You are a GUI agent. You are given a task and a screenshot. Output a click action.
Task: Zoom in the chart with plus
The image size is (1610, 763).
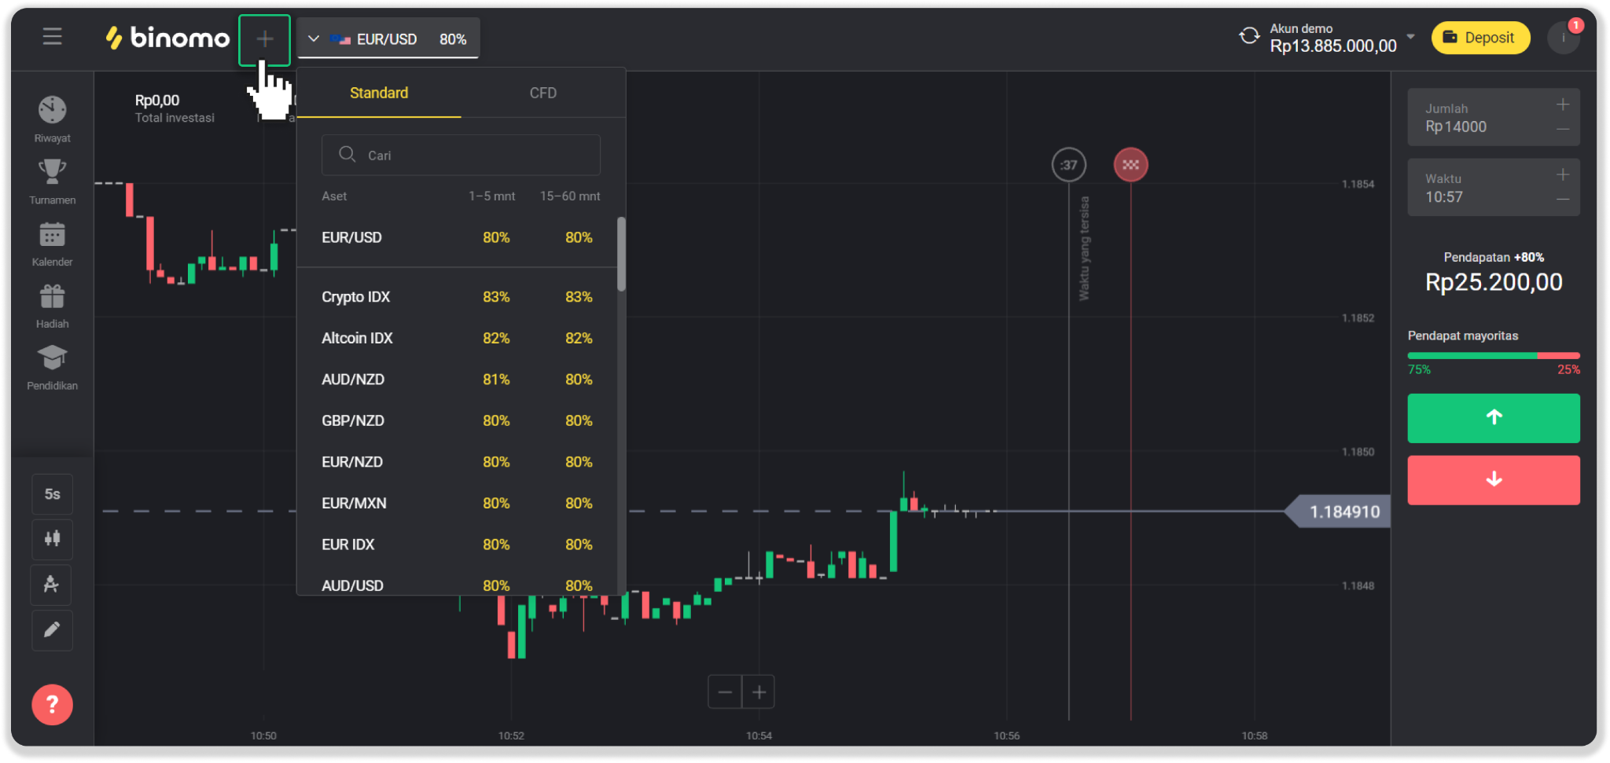point(759,692)
